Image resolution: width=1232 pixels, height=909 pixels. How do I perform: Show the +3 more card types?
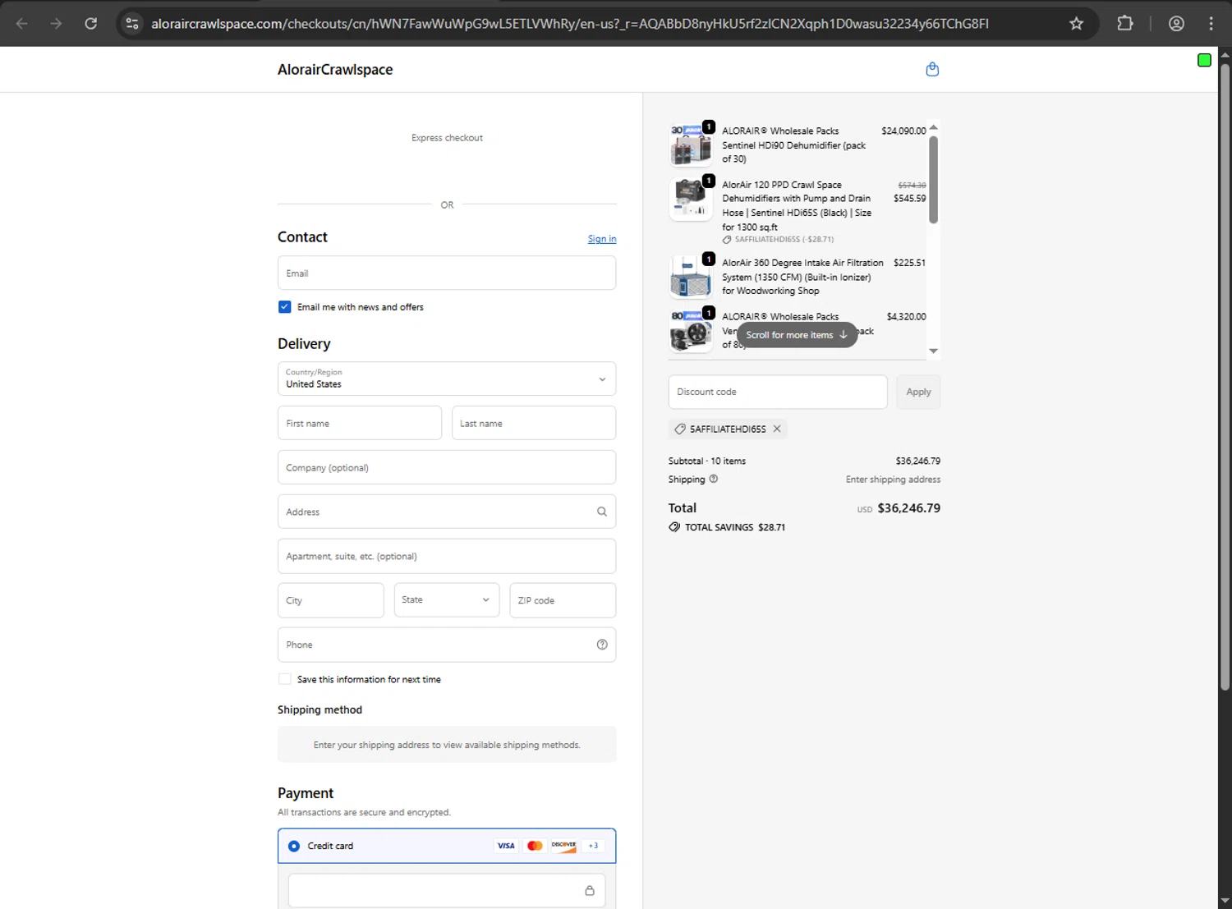click(593, 846)
